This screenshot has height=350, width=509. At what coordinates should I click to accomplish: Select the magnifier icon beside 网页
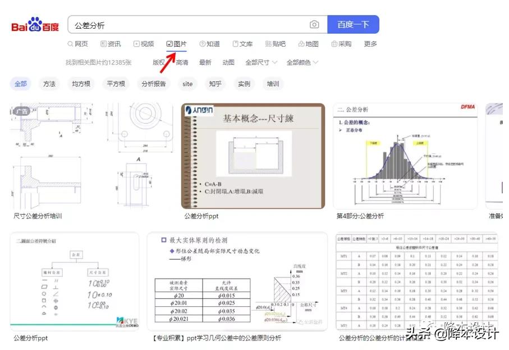(x=70, y=43)
